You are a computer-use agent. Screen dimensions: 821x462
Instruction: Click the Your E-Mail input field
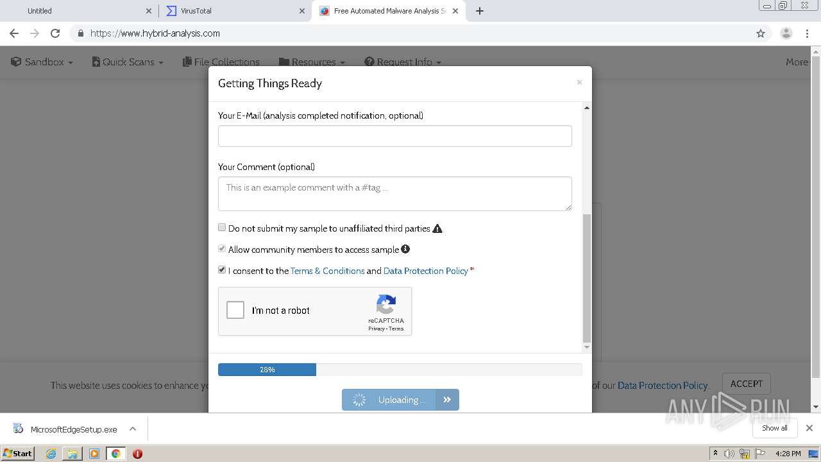pyautogui.click(x=394, y=136)
